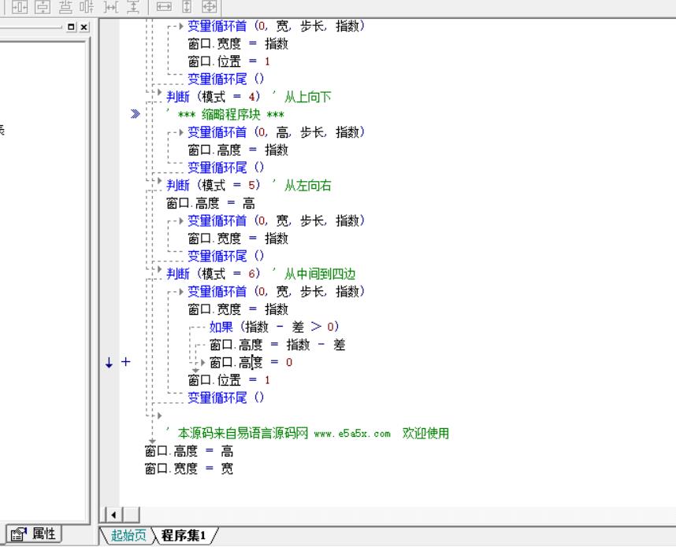
Task: Click the comment 从左向右
Action: [307, 186]
